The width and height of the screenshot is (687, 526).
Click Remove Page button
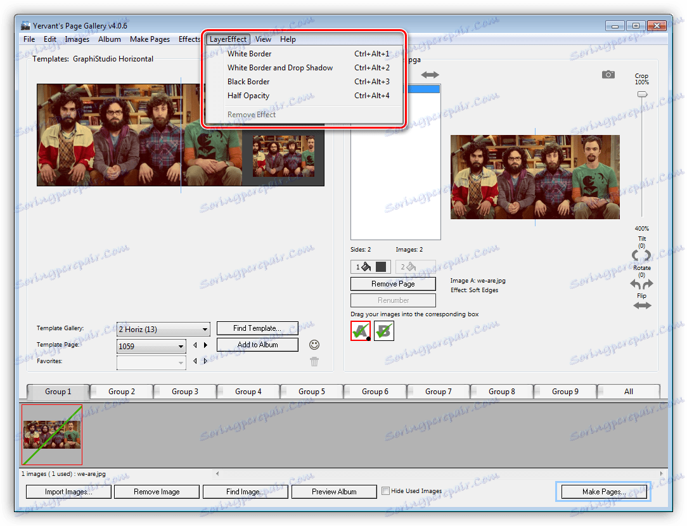tap(393, 284)
